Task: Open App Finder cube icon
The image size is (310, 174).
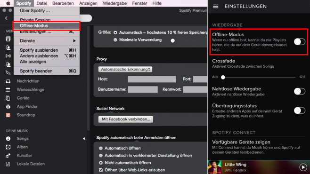Action: click(8, 107)
